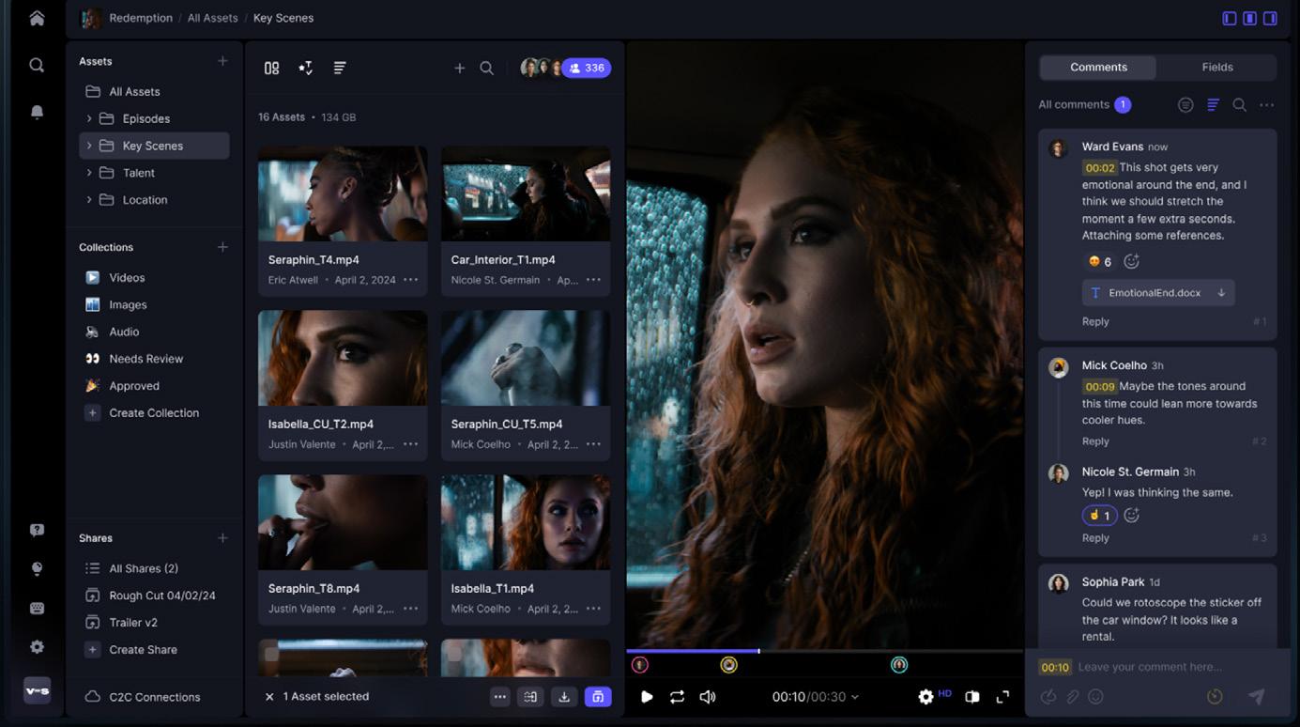Open search from the left rail
This screenshot has width=1300, height=727.
coord(37,65)
